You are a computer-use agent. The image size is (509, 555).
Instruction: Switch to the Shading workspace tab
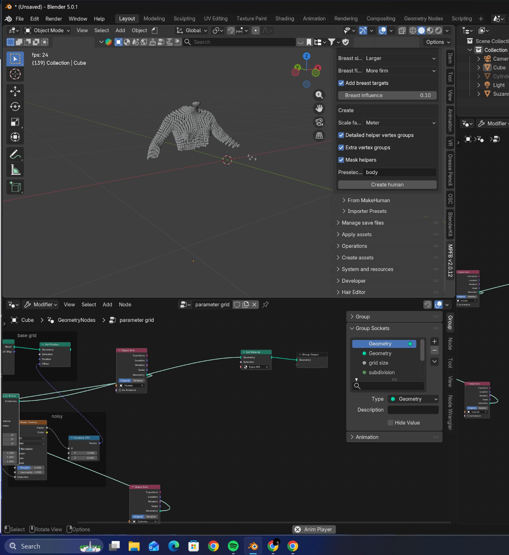(x=284, y=19)
